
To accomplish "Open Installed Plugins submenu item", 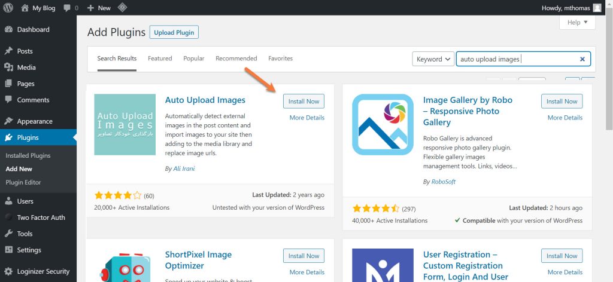I will point(28,155).
